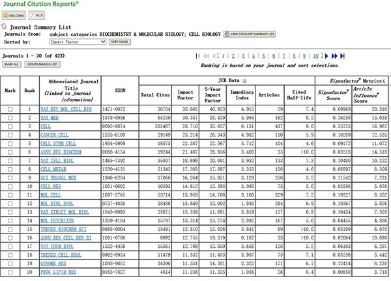Image resolution: width=391 pixels, height=281 pixels.
Task: Tick the checkbox for rank 3 CELL
Action: [x=10, y=126]
